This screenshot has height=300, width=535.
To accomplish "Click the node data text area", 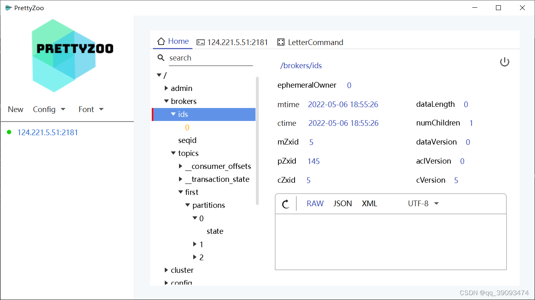I will click(391, 242).
